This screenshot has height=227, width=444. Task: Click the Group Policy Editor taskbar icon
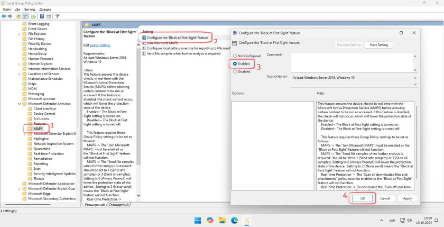click(x=247, y=220)
